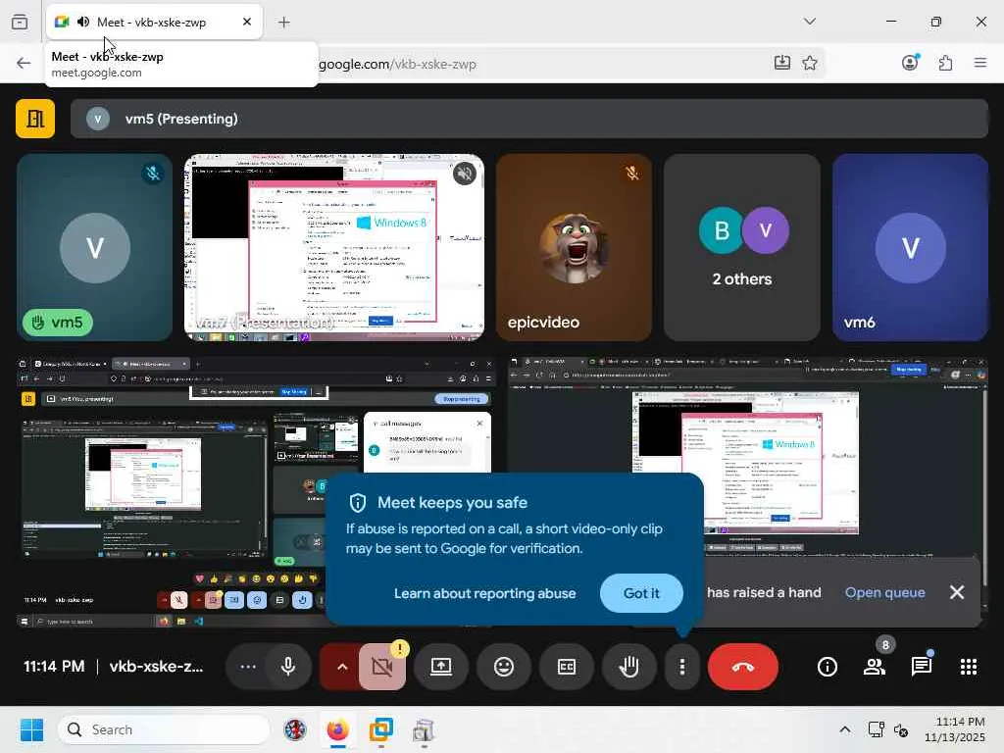Open queue of raised hands
The height and width of the screenshot is (753, 1004).
coord(885,592)
